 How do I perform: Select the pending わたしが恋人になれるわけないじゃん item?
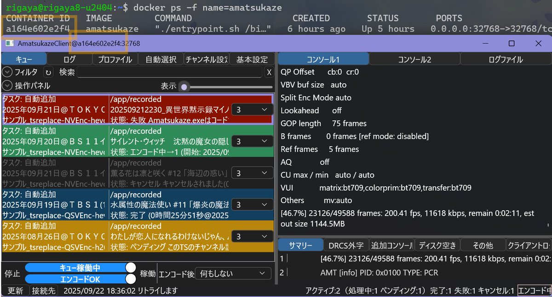[138, 236]
